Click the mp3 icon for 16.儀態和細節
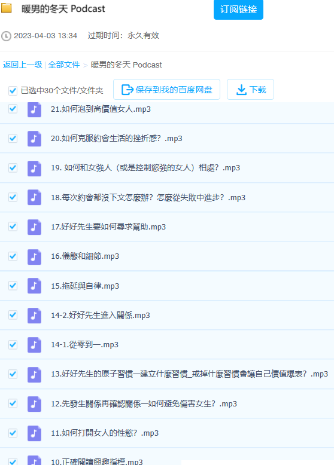 (34, 256)
